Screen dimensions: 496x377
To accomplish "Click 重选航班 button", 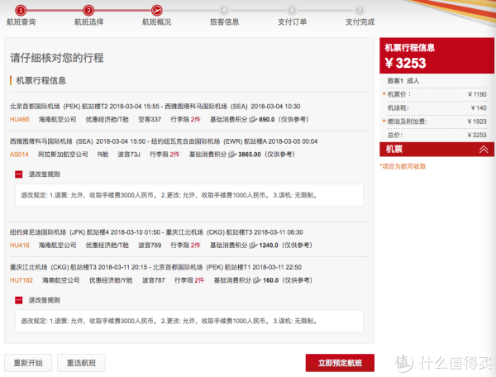I will point(81,363).
